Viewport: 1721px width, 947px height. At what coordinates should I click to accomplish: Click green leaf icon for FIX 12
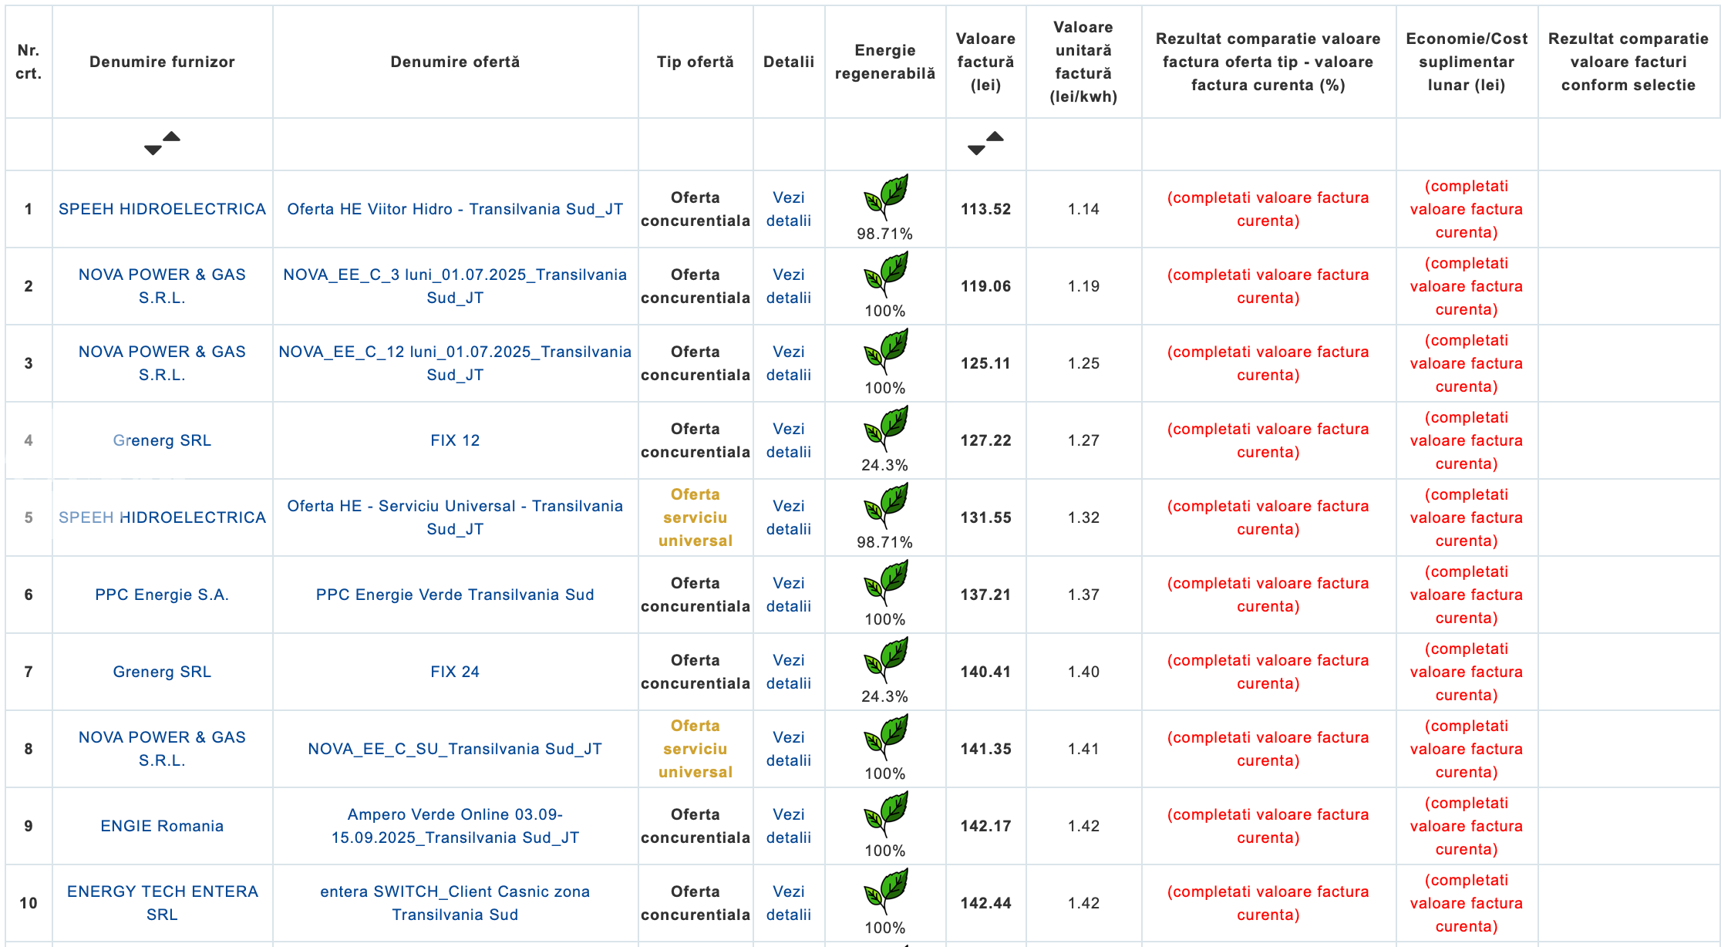[x=885, y=429]
